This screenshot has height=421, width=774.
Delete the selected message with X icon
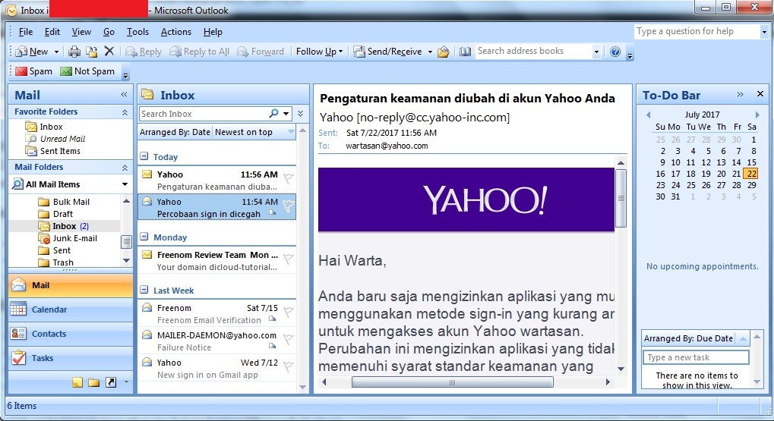click(109, 52)
